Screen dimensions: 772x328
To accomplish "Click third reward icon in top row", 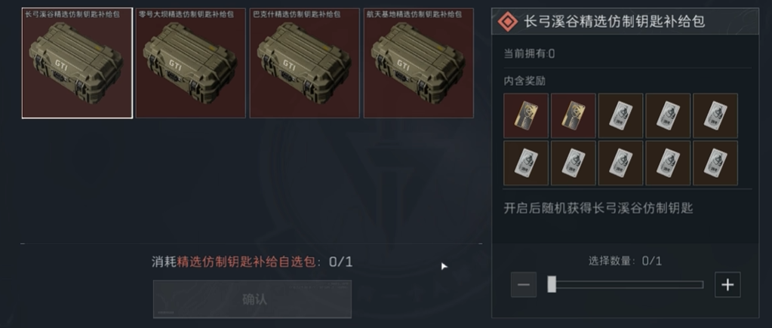I will (x=620, y=115).
